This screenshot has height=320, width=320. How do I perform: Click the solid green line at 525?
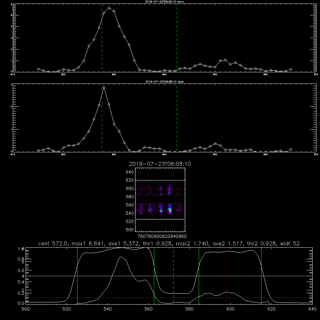[x=77, y=276]
